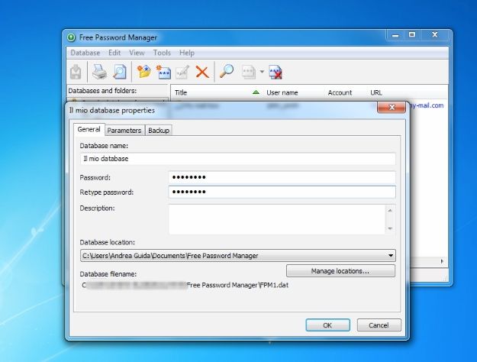Image resolution: width=477 pixels, height=362 pixels.
Task: Close the database properties dialog
Action: 392,107
